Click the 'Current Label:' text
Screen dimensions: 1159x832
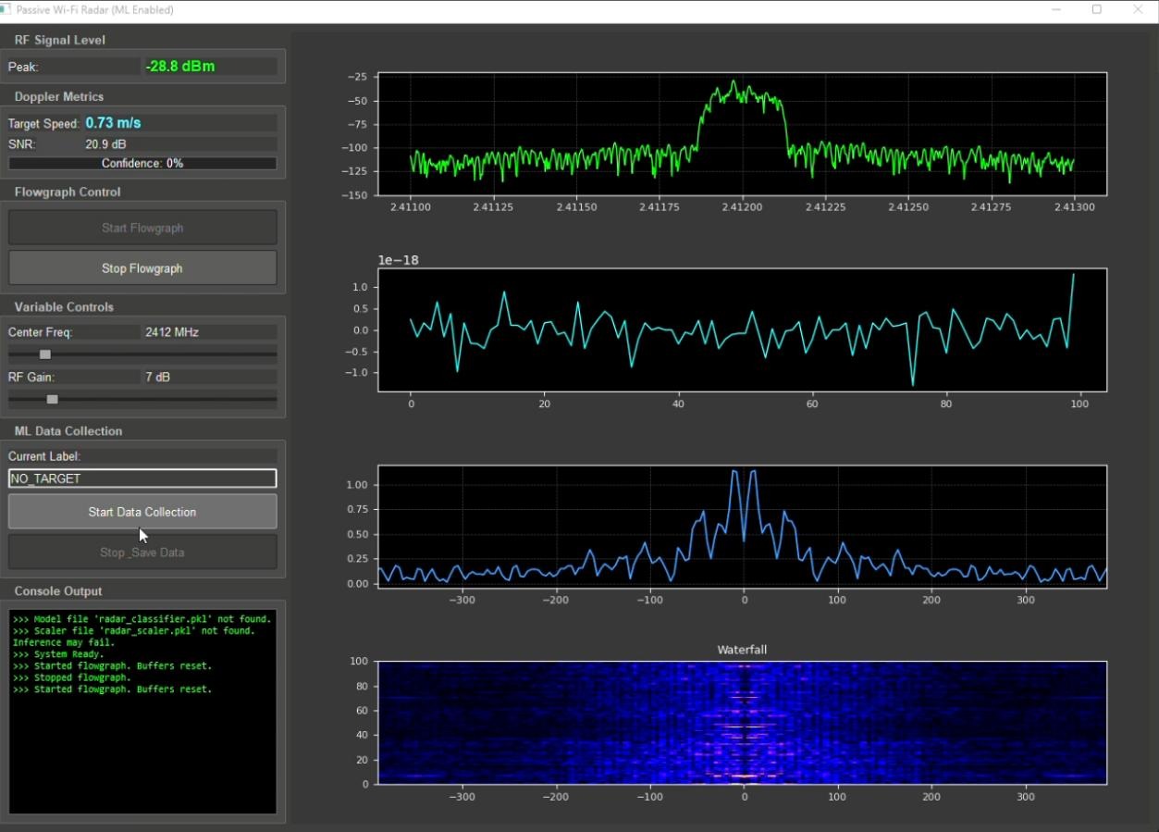click(x=44, y=456)
